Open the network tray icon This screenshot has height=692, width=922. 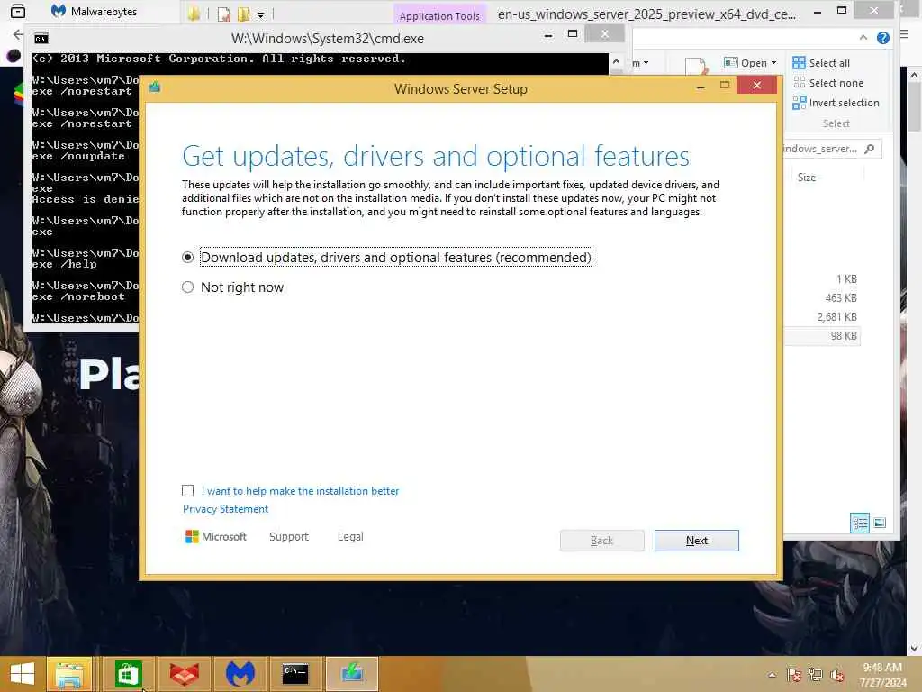(x=815, y=675)
